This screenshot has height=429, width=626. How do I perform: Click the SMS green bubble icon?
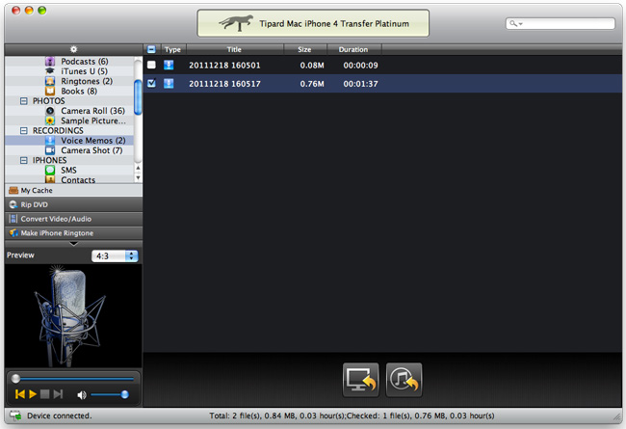[50, 170]
